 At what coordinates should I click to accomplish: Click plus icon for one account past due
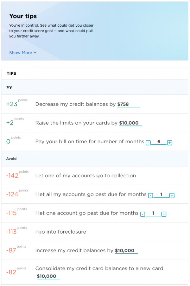(164, 214)
